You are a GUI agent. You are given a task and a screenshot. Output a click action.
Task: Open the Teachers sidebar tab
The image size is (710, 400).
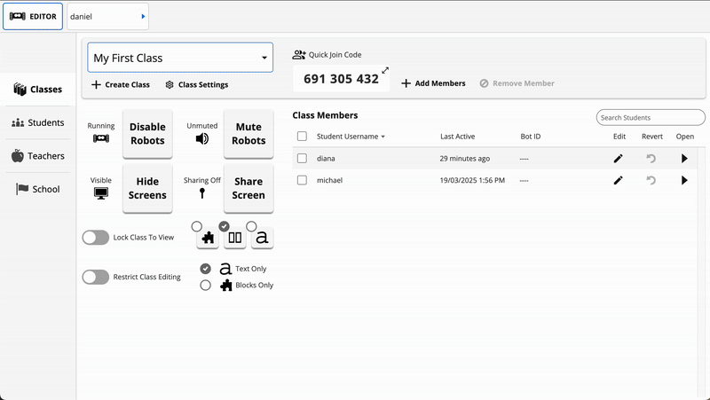point(38,156)
